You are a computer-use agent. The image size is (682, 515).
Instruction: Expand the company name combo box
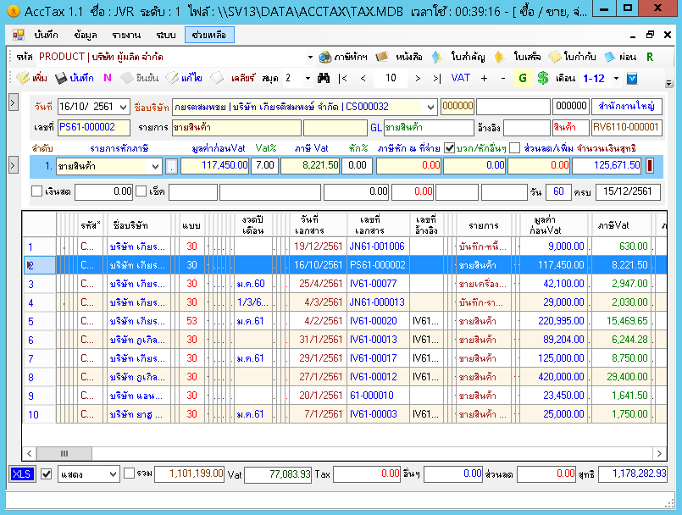click(x=430, y=107)
